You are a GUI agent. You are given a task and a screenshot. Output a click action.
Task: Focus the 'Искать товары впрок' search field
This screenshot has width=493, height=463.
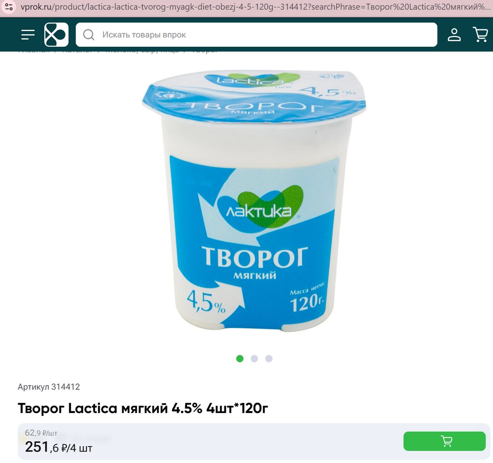256,35
